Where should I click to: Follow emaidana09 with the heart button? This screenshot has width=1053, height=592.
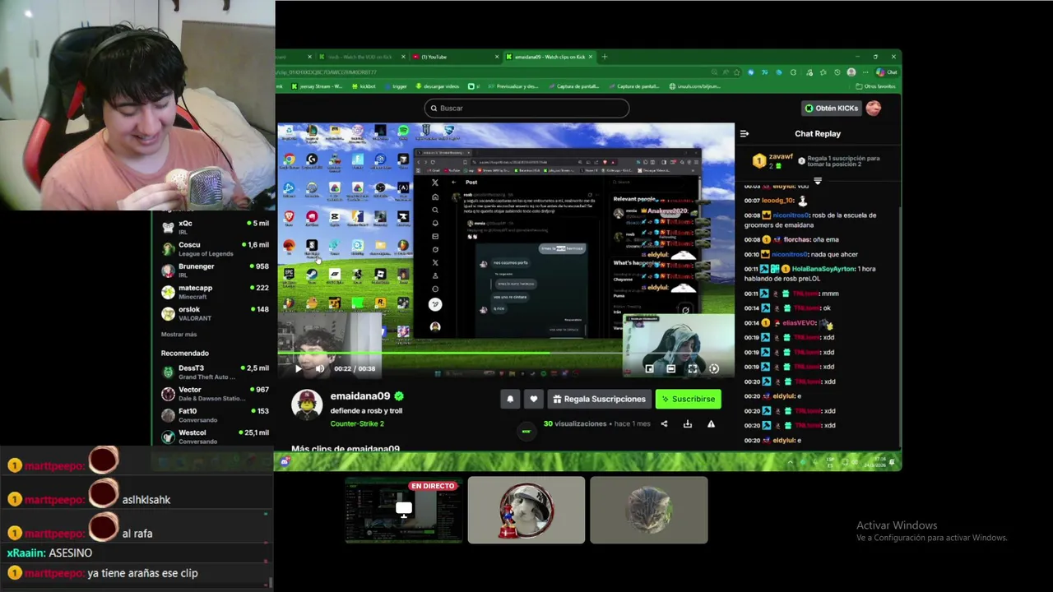(x=533, y=399)
